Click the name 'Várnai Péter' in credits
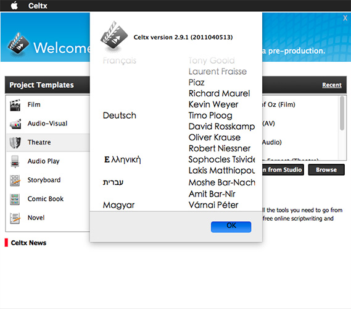 click(x=213, y=205)
